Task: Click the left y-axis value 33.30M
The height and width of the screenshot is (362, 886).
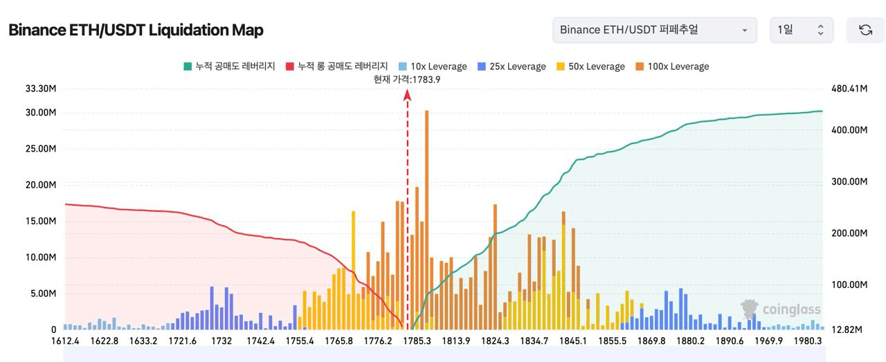Action: 40,89
